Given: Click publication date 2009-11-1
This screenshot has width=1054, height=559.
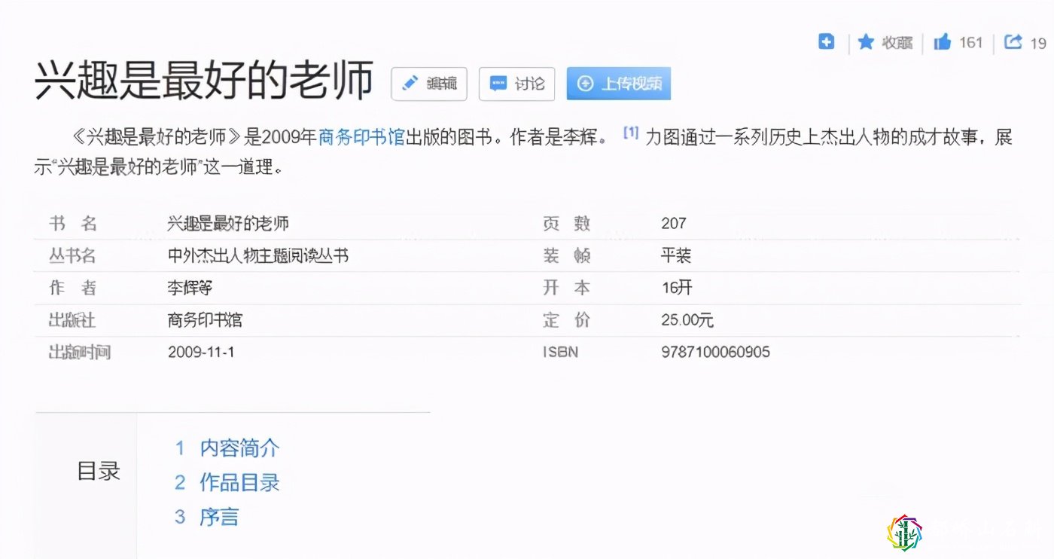Looking at the screenshot, I should point(201,352).
